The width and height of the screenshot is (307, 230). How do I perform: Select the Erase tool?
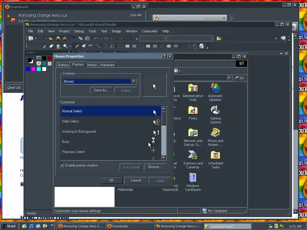click(x=51, y=46)
